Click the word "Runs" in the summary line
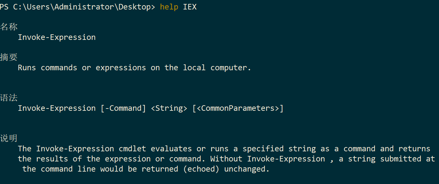The height and width of the screenshot is (184, 439). [x=27, y=68]
